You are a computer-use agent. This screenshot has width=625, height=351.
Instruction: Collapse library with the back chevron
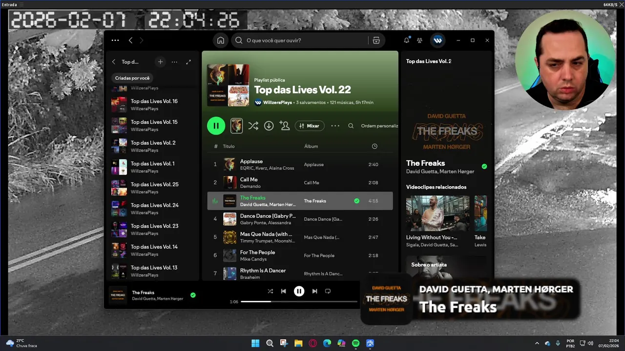point(114,62)
